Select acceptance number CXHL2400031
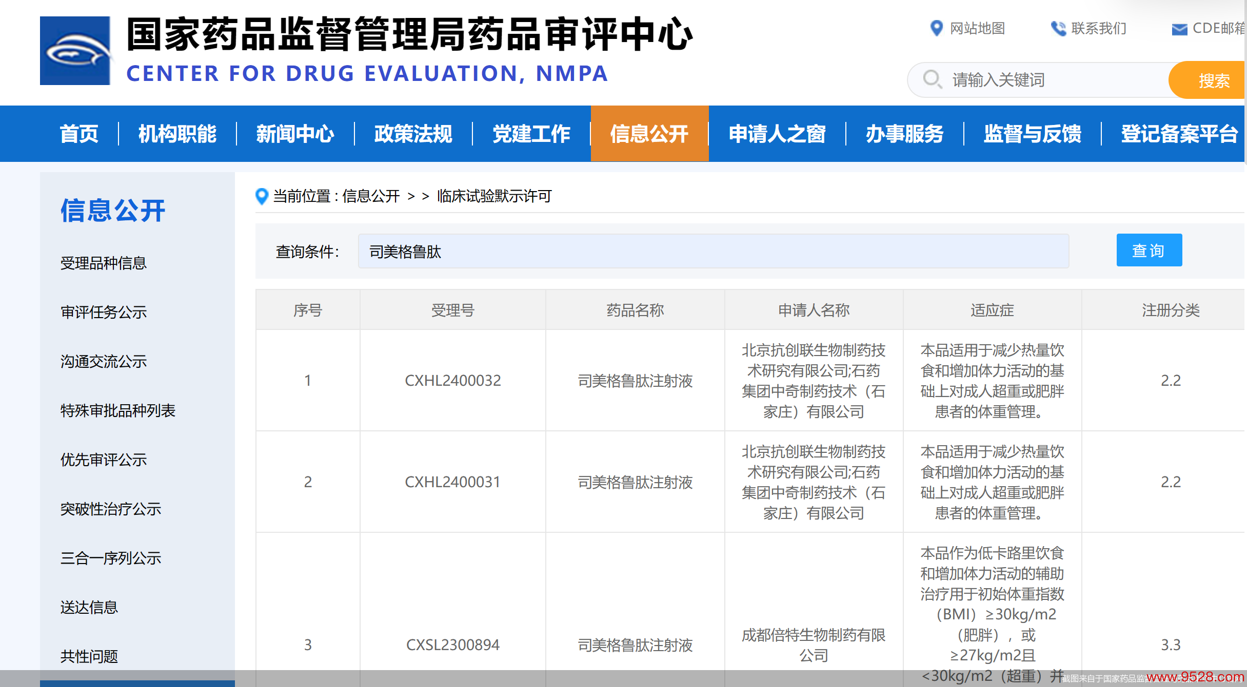This screenshot has height=687, width=1247. click(453, 482)
